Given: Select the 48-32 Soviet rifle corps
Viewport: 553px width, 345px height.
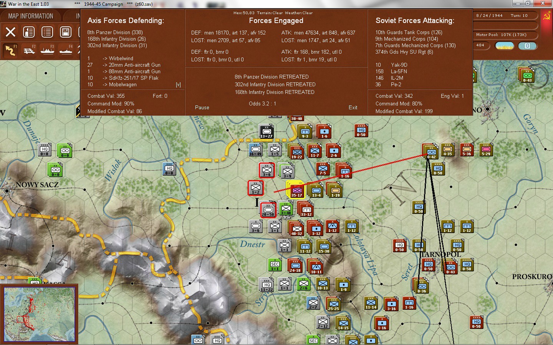Looking at the screenshot, I should (x=296, y=228).
